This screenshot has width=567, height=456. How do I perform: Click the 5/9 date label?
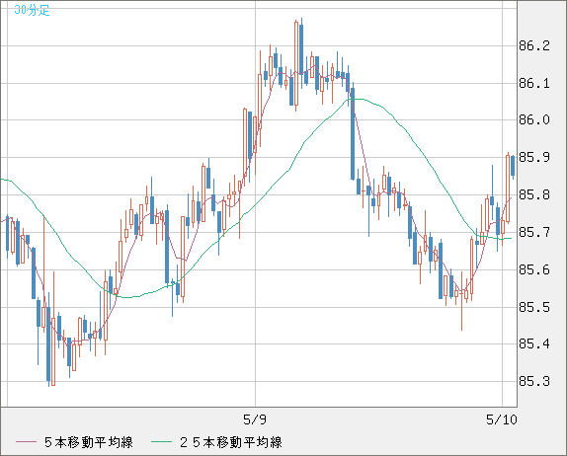[x=255, y=419]
